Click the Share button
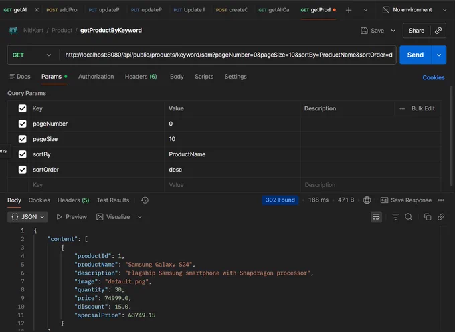The height and width of the screenshot is (332, 455). click(416, 31)
